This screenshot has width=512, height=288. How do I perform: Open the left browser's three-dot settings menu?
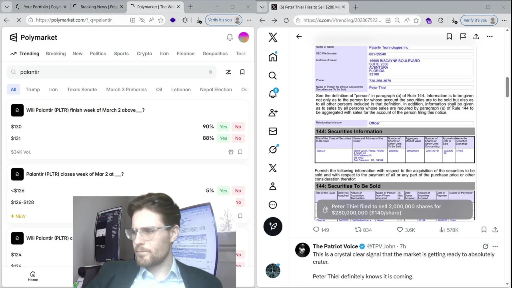point(249,20)
